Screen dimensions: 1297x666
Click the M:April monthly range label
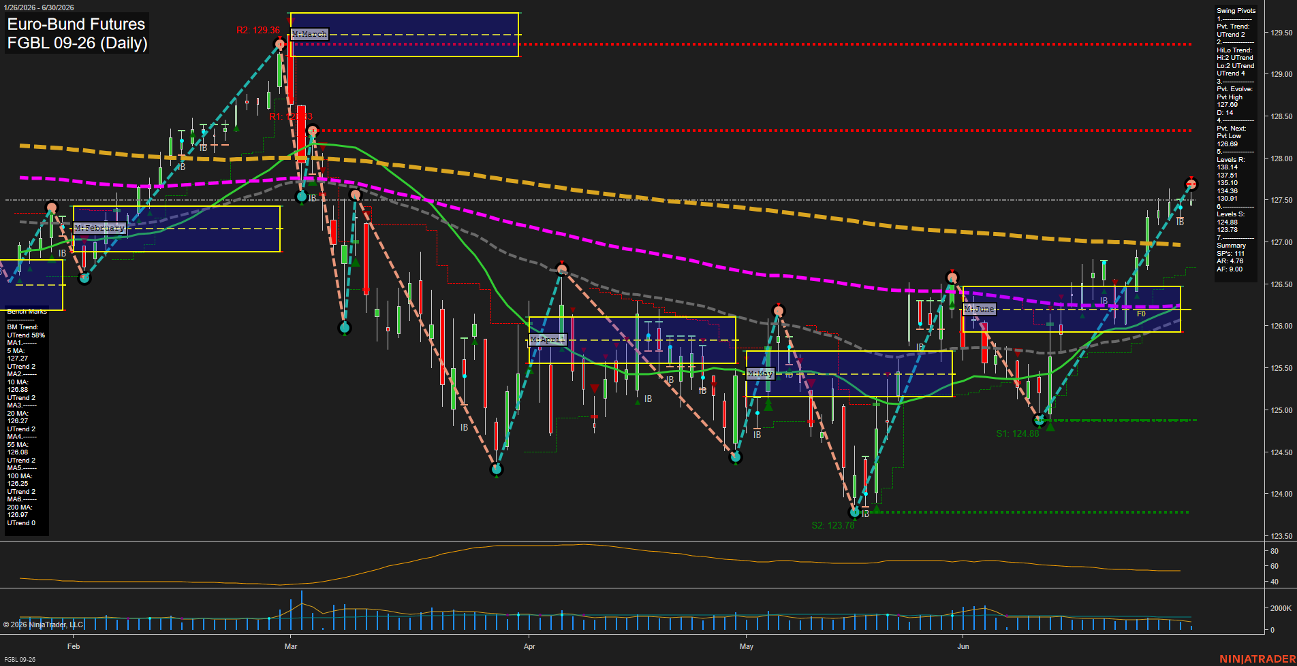(548, 339)
